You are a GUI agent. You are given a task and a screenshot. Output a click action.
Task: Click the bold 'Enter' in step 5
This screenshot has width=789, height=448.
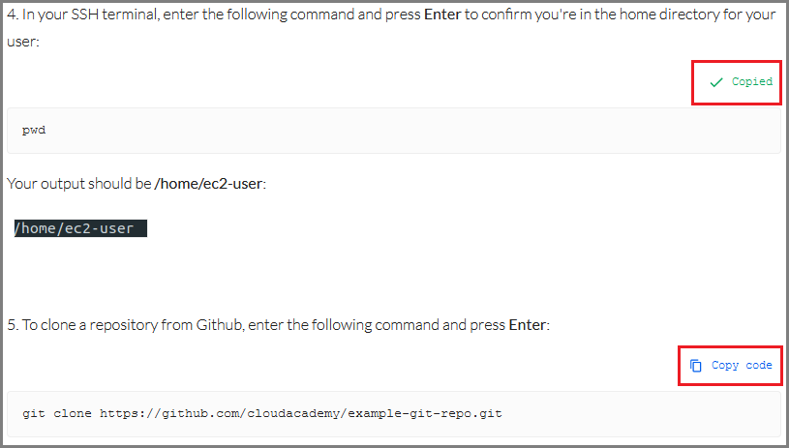pos(528,325)
